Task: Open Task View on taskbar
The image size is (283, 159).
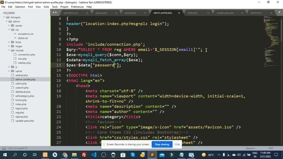Action: [x=34, y=155]
